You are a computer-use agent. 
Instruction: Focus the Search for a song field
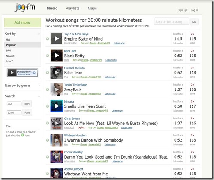click(172, 21)
